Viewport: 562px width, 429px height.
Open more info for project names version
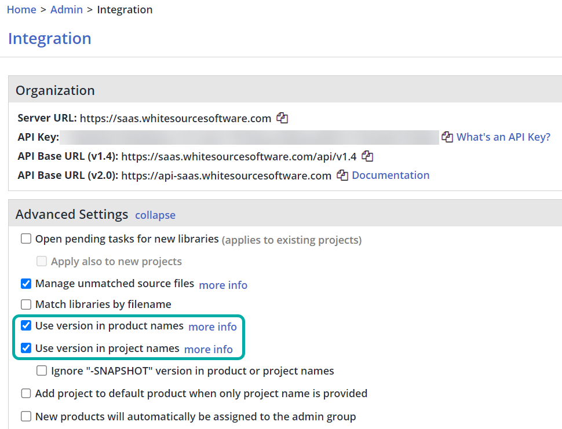coord(208,349)
